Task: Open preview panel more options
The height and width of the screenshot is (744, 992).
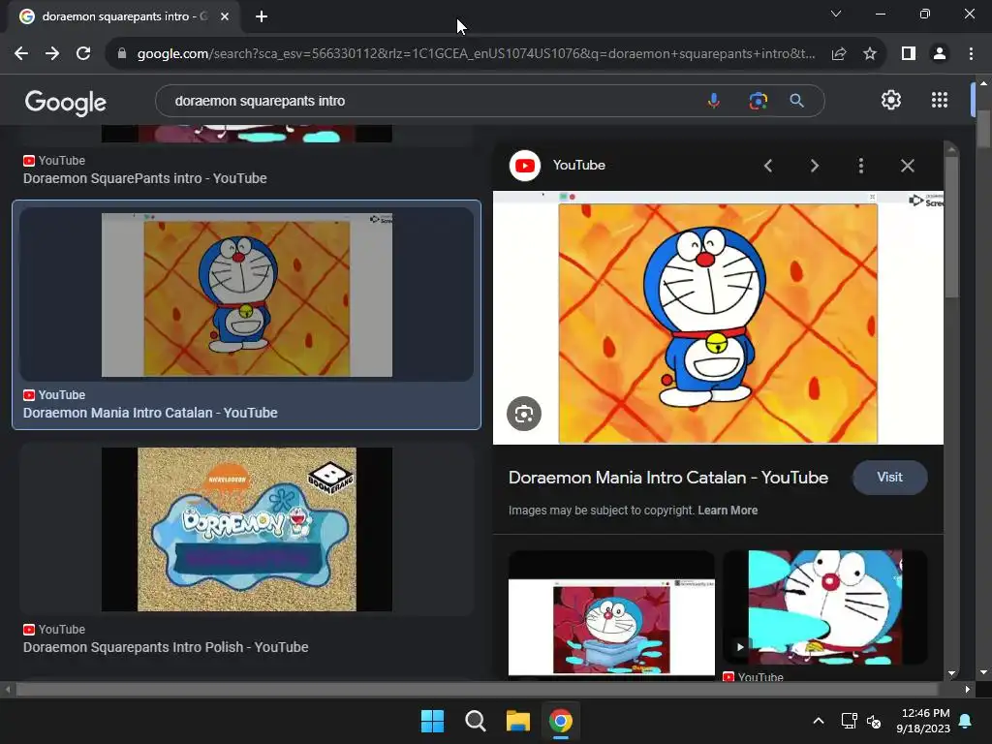Action: (x=860, y=166)
